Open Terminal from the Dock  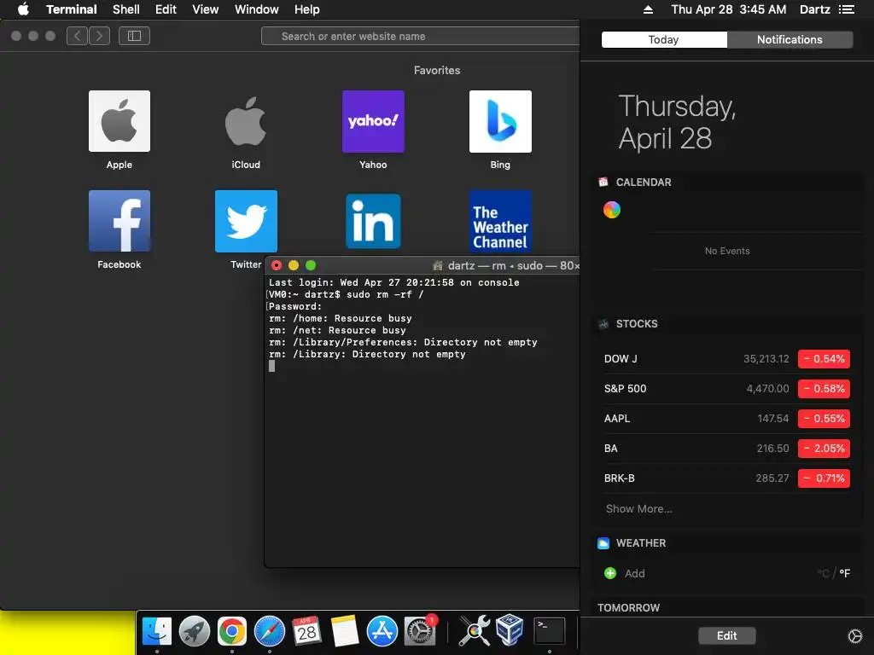point(550,631)
